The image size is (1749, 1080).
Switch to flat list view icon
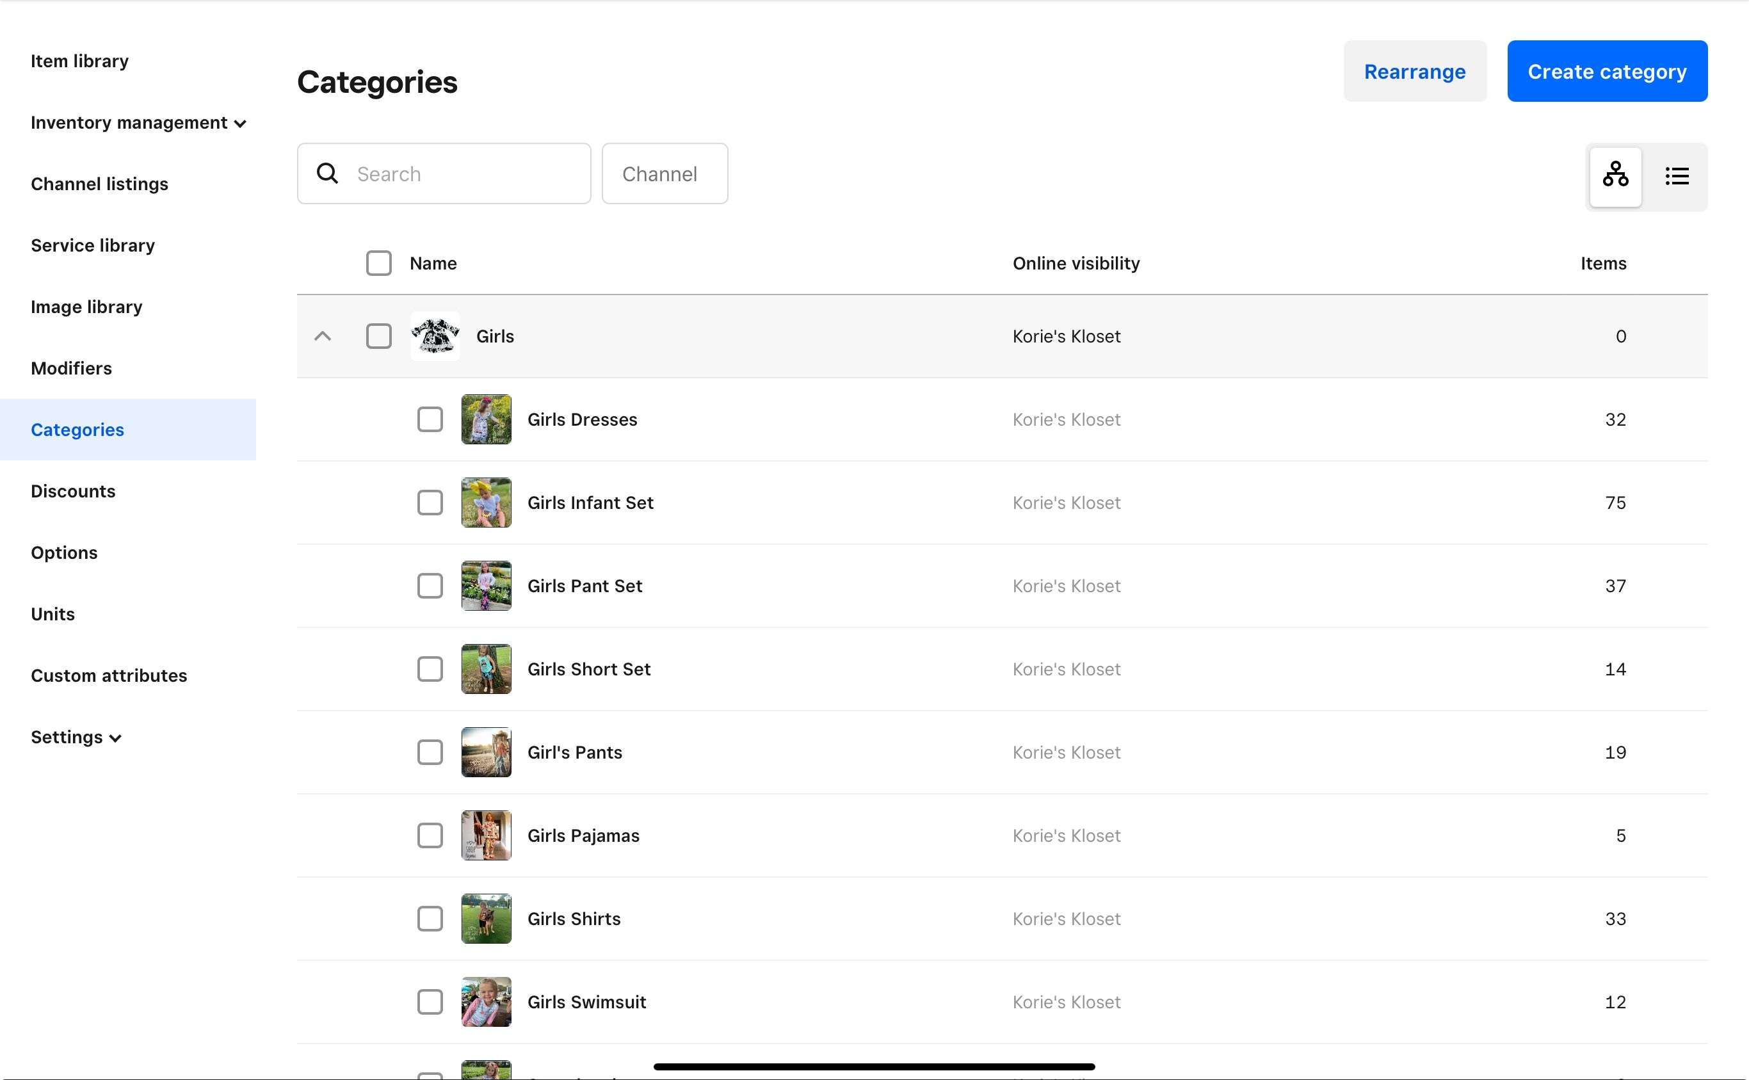click(1676, 175)
